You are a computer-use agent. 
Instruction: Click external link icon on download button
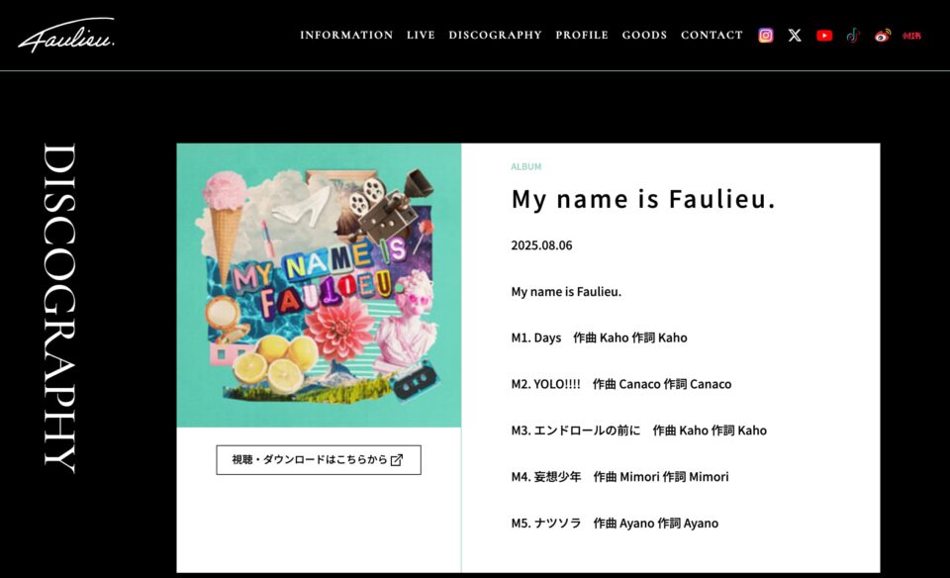pyautogui.click(x=397, y=460)
